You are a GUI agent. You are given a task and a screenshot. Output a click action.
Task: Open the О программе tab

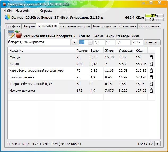149,26
